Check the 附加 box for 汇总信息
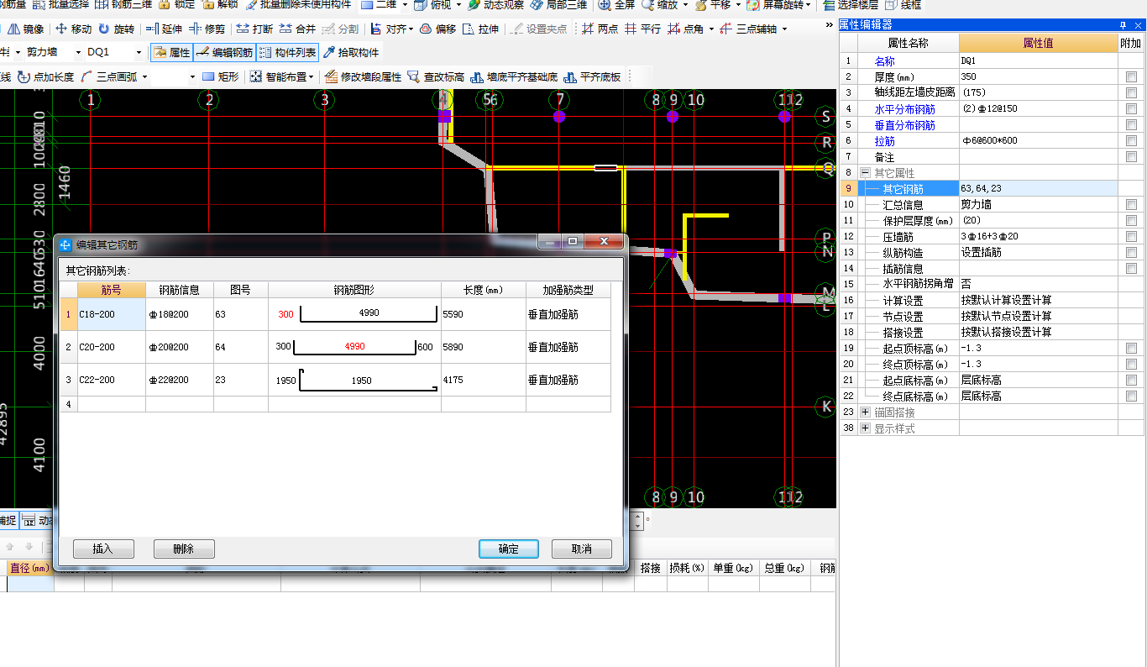This screenshot has width=1147, height=667. (1132, 205)
